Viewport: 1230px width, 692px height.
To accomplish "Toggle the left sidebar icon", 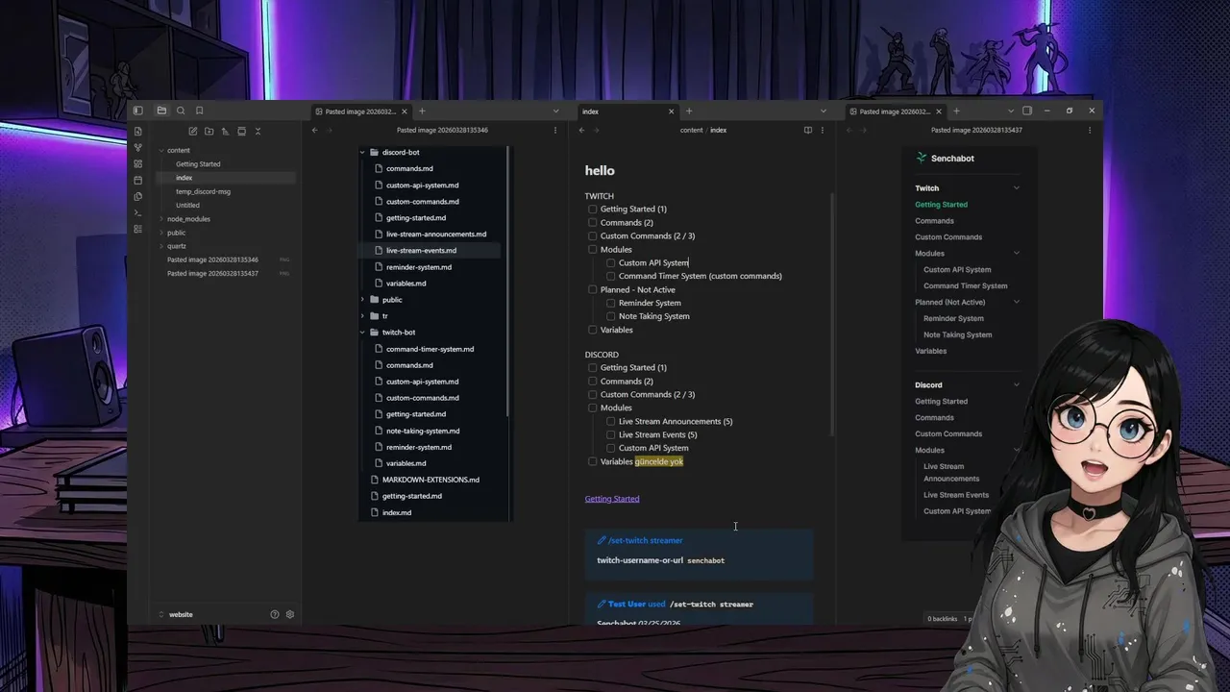I will (x=138, y=111).
